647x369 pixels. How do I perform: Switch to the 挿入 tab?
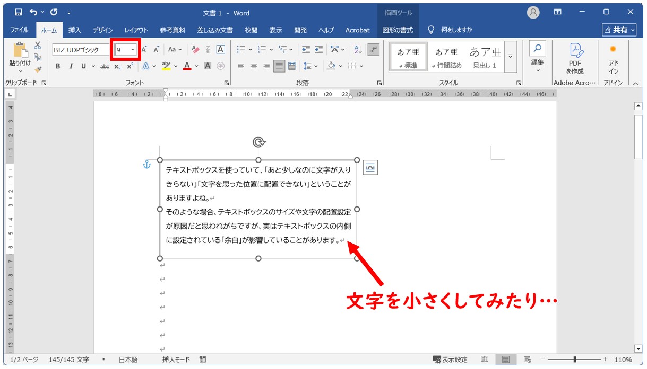tap(75, 30)
